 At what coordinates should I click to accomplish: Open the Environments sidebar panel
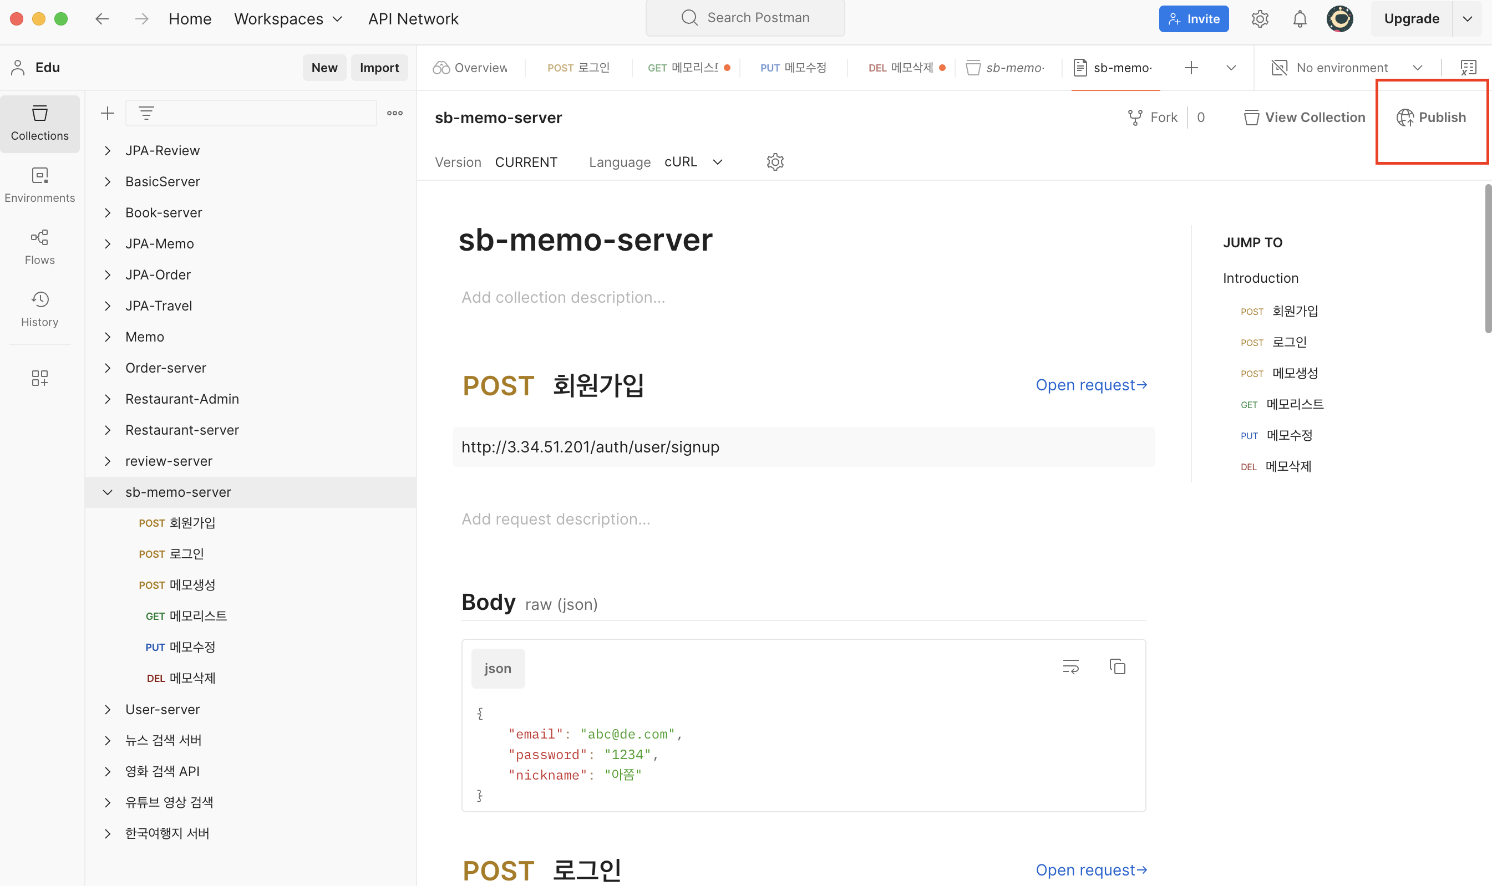point(39,185)
